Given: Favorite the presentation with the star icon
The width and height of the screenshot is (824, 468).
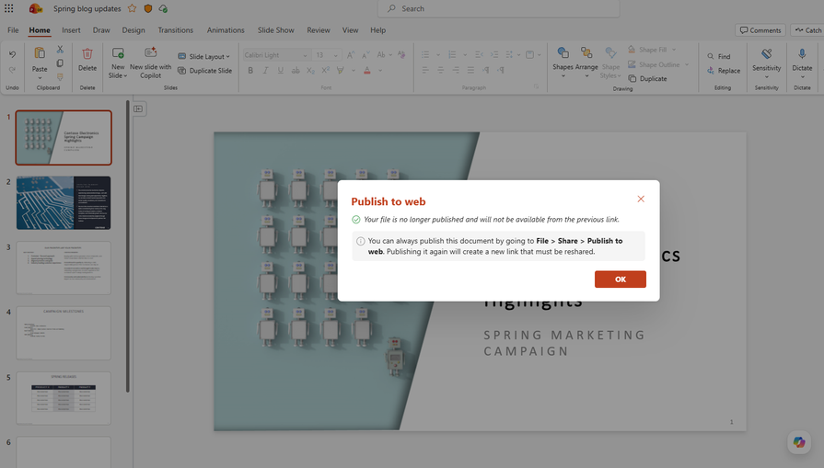Looking at the screenshot, I should pyautogui.click(x=132, y=8).
